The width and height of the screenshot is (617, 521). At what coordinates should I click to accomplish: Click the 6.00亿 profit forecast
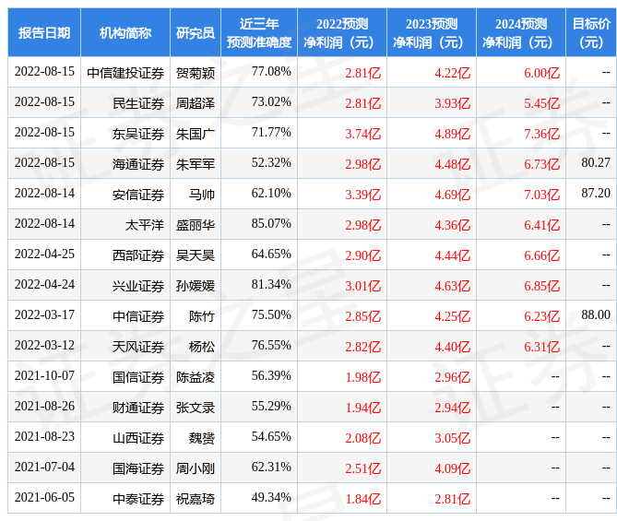tap(542, 73)
